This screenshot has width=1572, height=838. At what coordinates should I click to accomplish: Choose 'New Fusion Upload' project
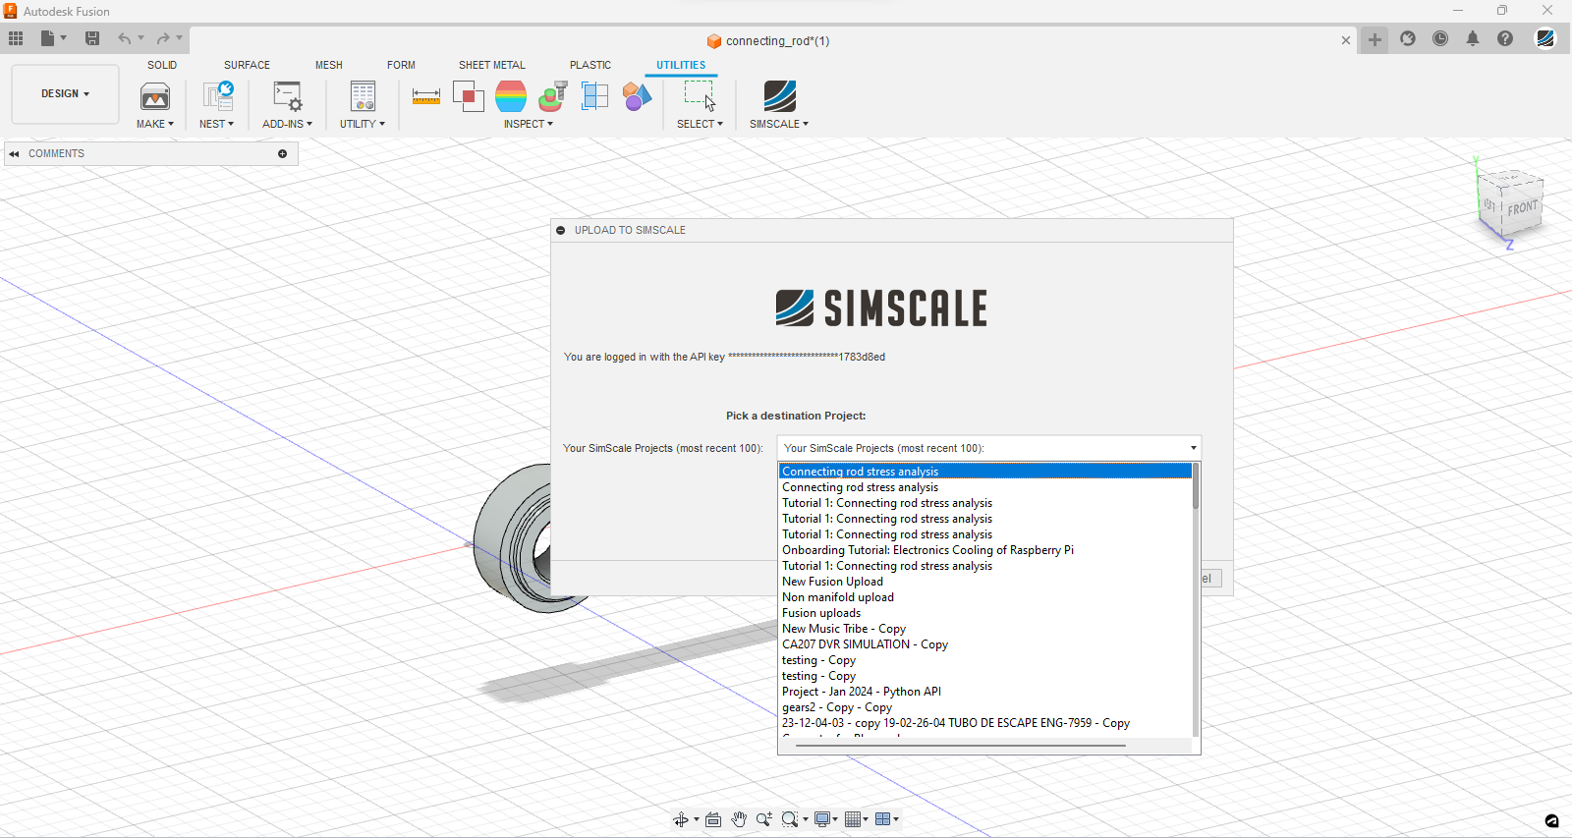(x=984, y=582)
